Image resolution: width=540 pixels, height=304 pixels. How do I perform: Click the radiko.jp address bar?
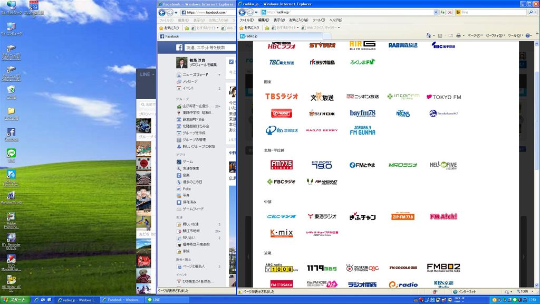pos(350,12)
